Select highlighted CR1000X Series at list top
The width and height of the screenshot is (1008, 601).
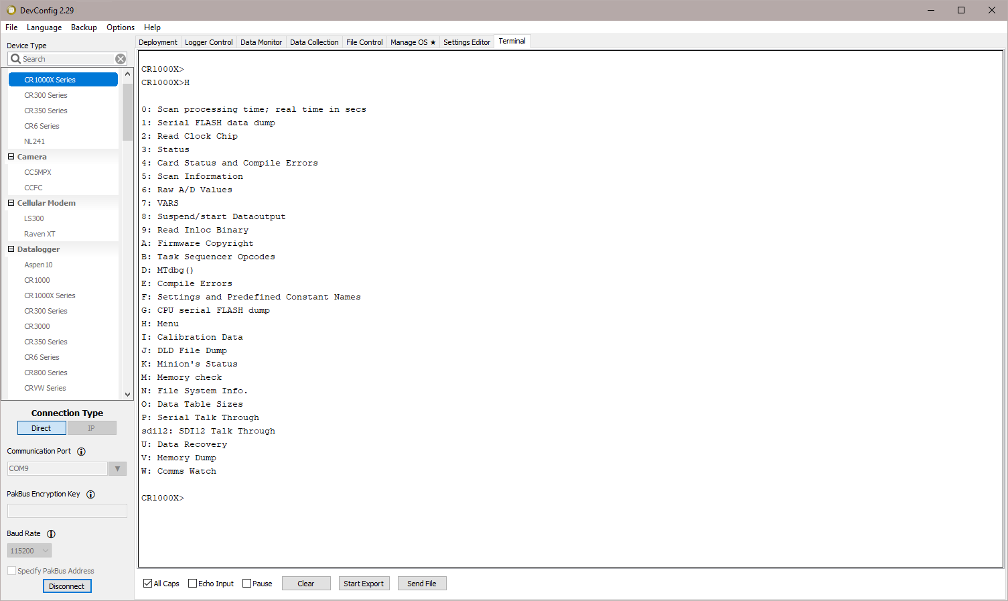63,80
